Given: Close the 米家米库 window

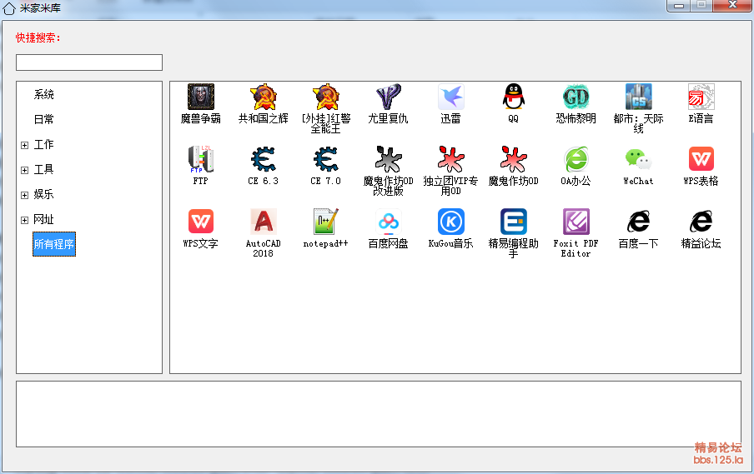Looking at the screenshot, I should pyautogui.click(x=732, y=5).
